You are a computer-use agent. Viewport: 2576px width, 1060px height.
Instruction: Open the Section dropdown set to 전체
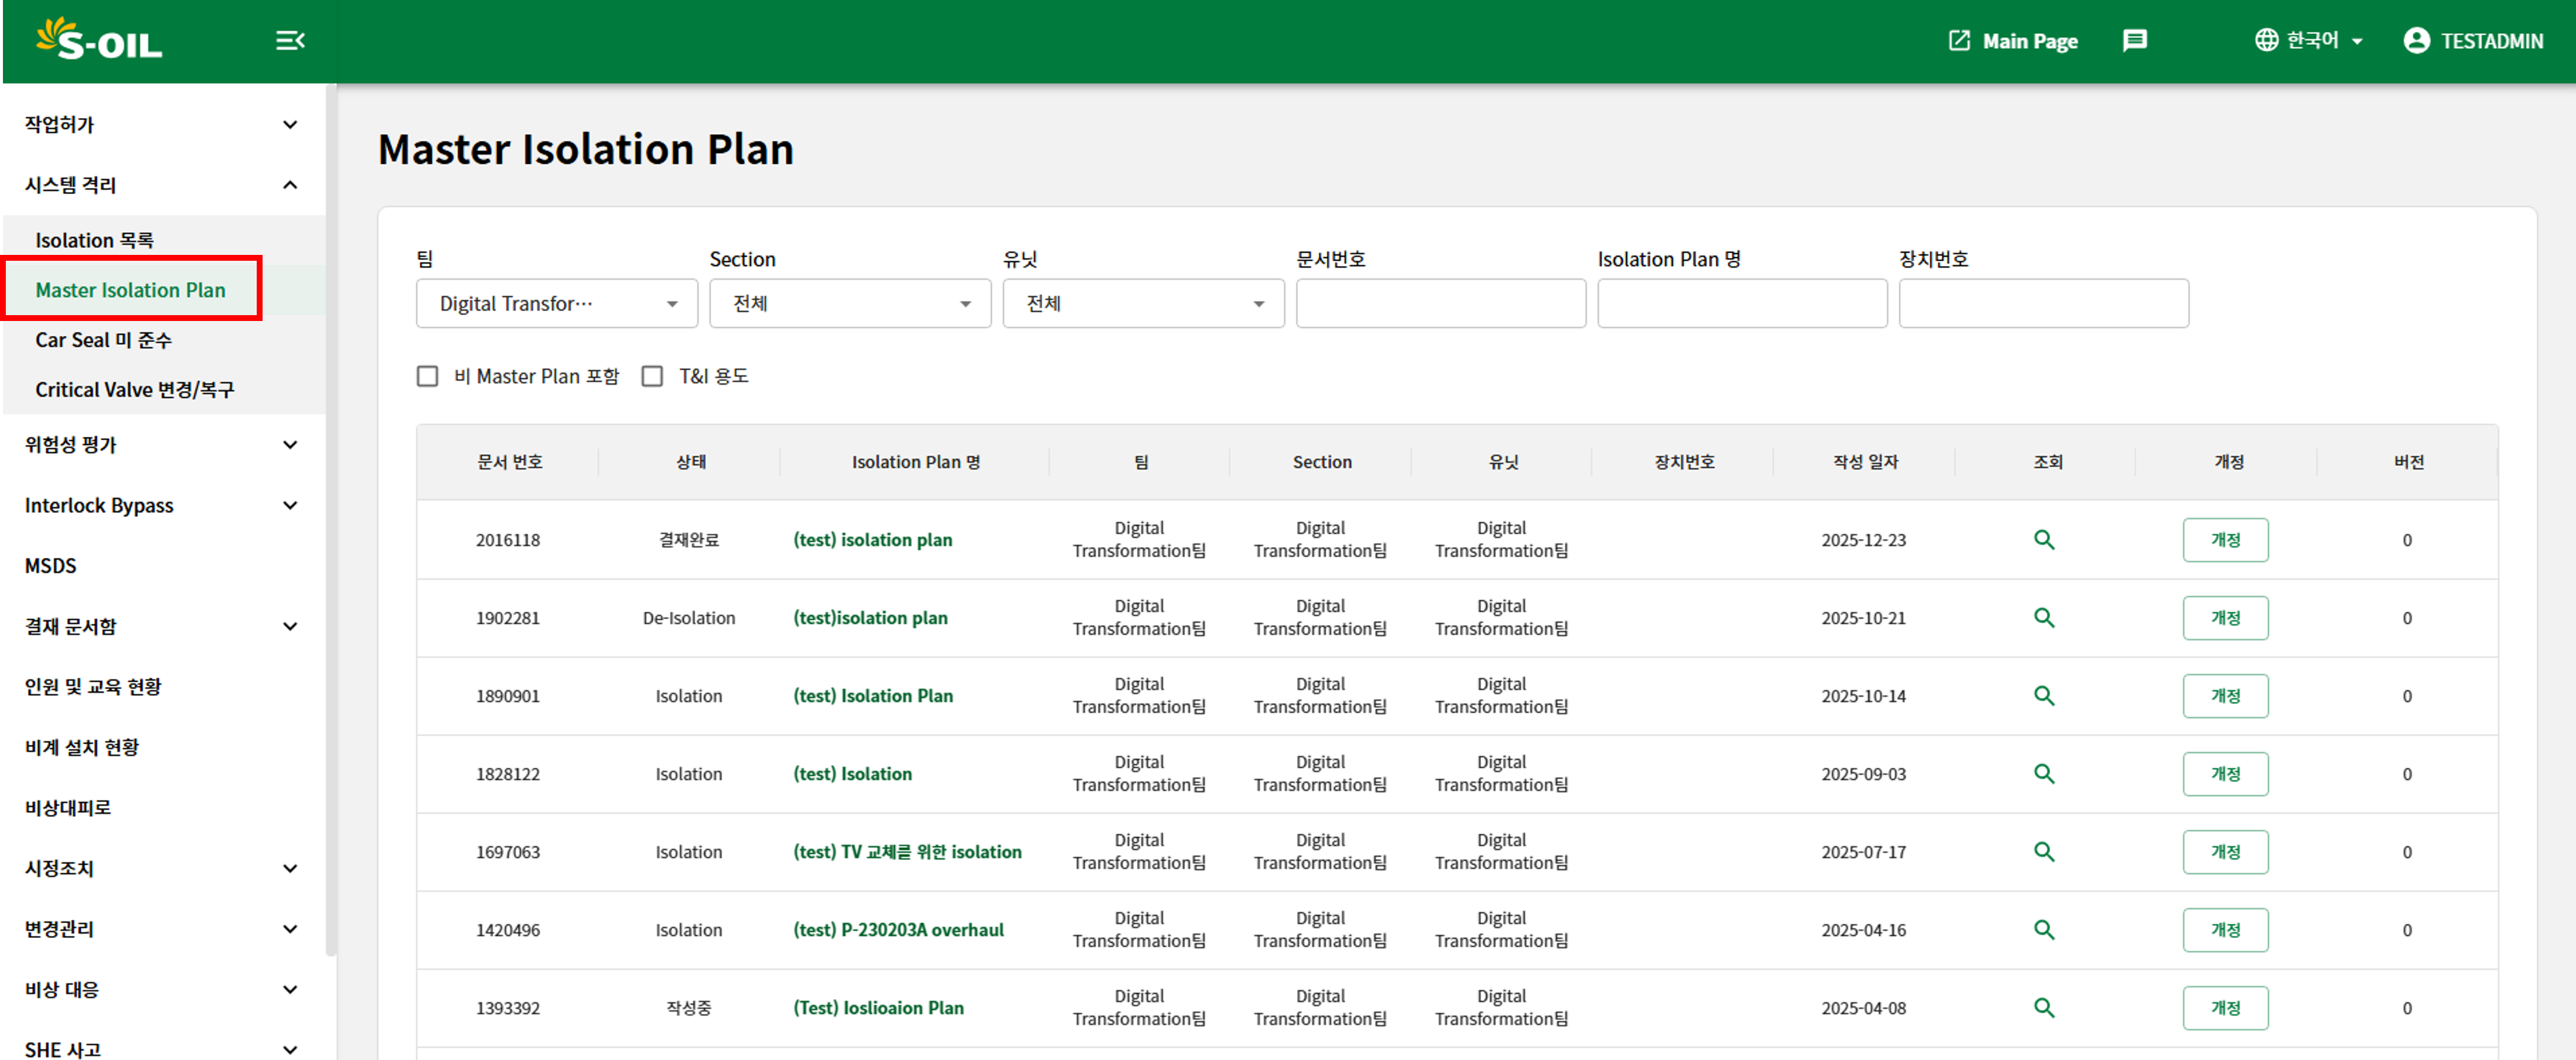point(850,304)
